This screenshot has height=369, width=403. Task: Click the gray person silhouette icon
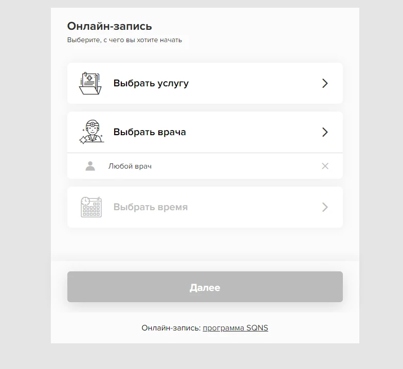coord(90,166)
